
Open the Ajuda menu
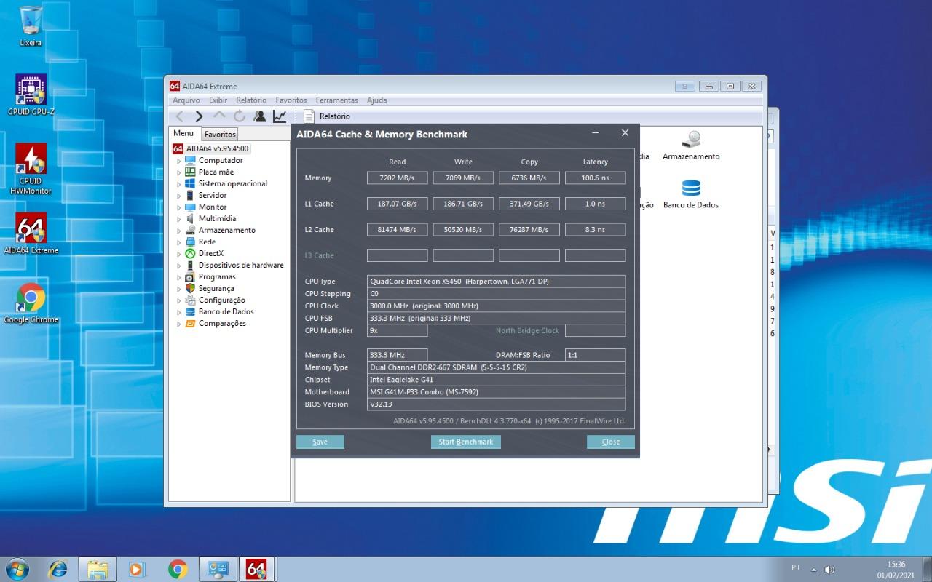376,100
